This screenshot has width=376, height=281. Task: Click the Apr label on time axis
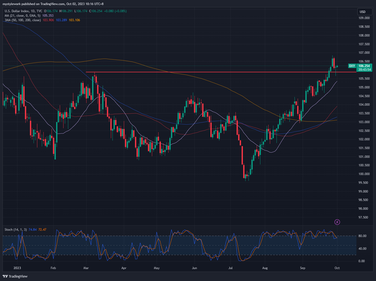[x=124, y=268]
